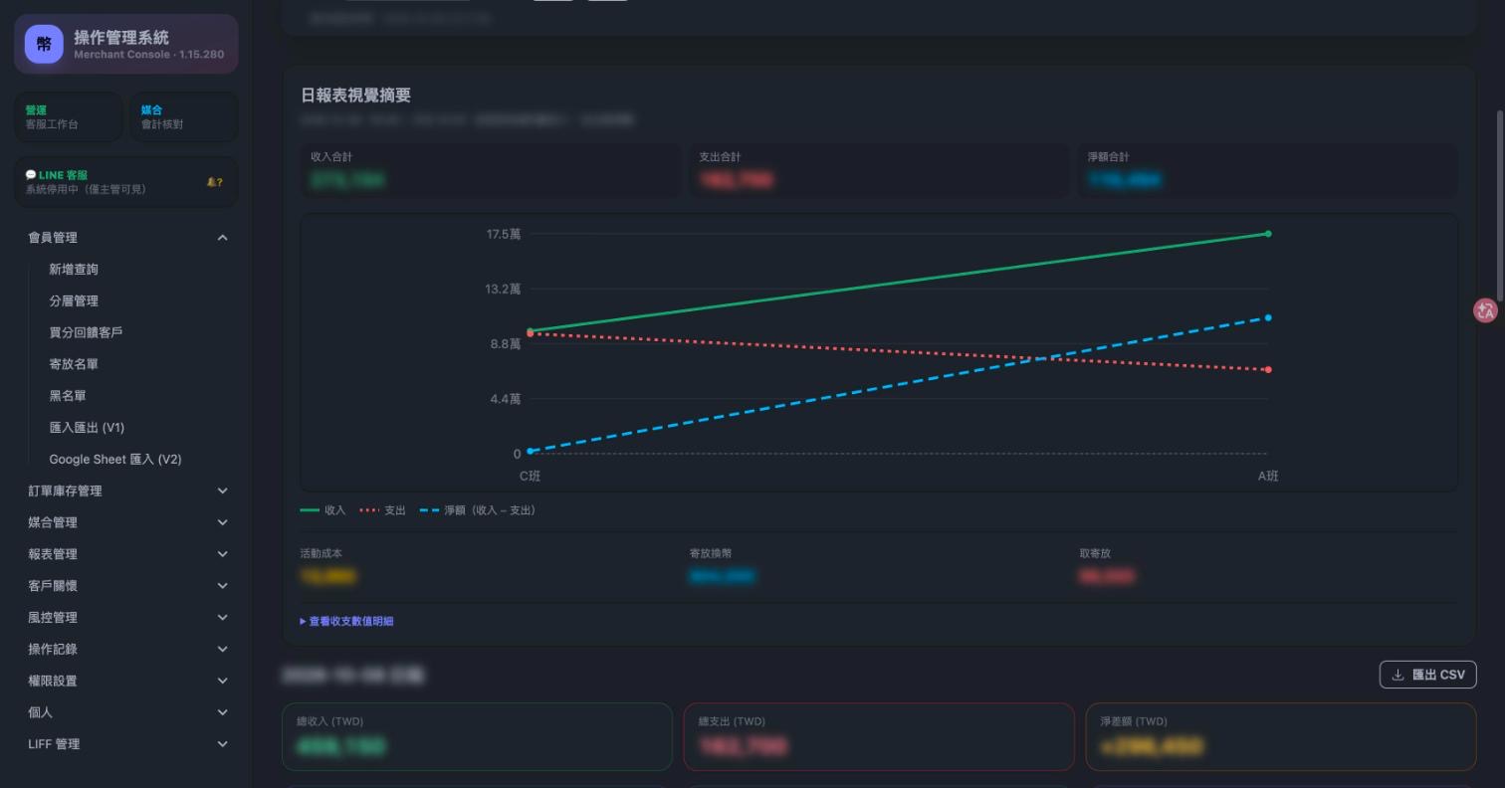Click the 收入合計 summary card
1505x788 pixels.
pos(491,169)
